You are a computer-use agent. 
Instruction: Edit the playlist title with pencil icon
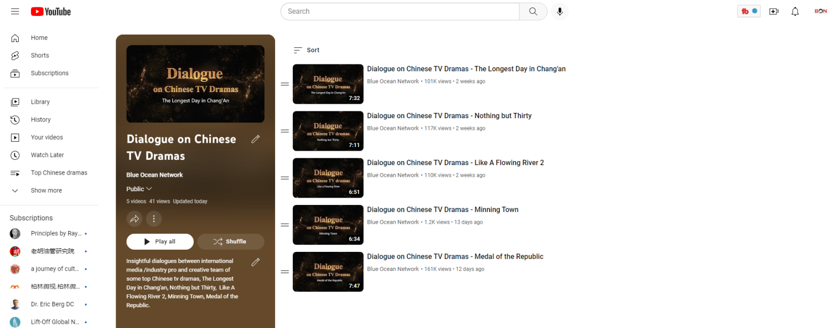[x=255, y=139]
